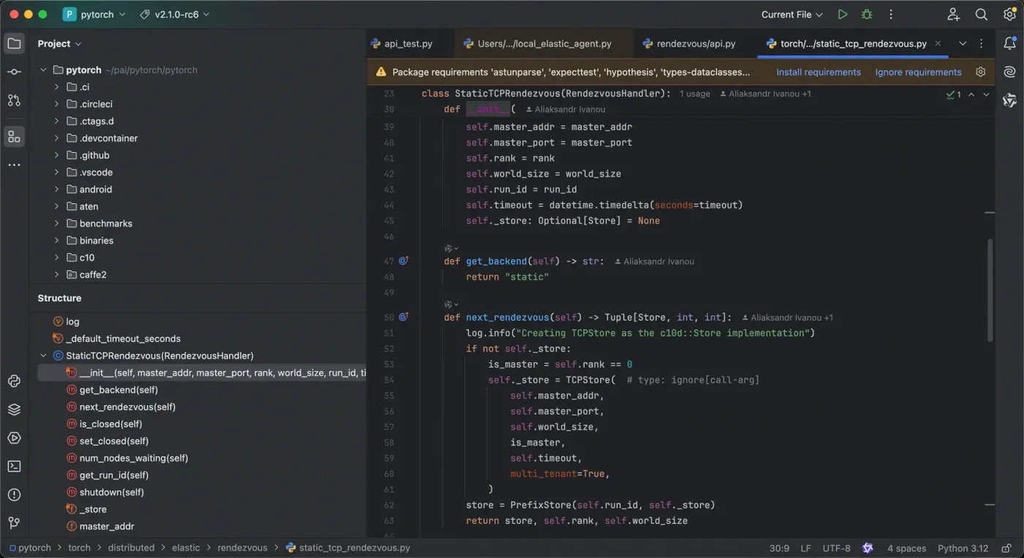Run the current file with play icon
Viewport: 1024px width, 558px height.
843,15
